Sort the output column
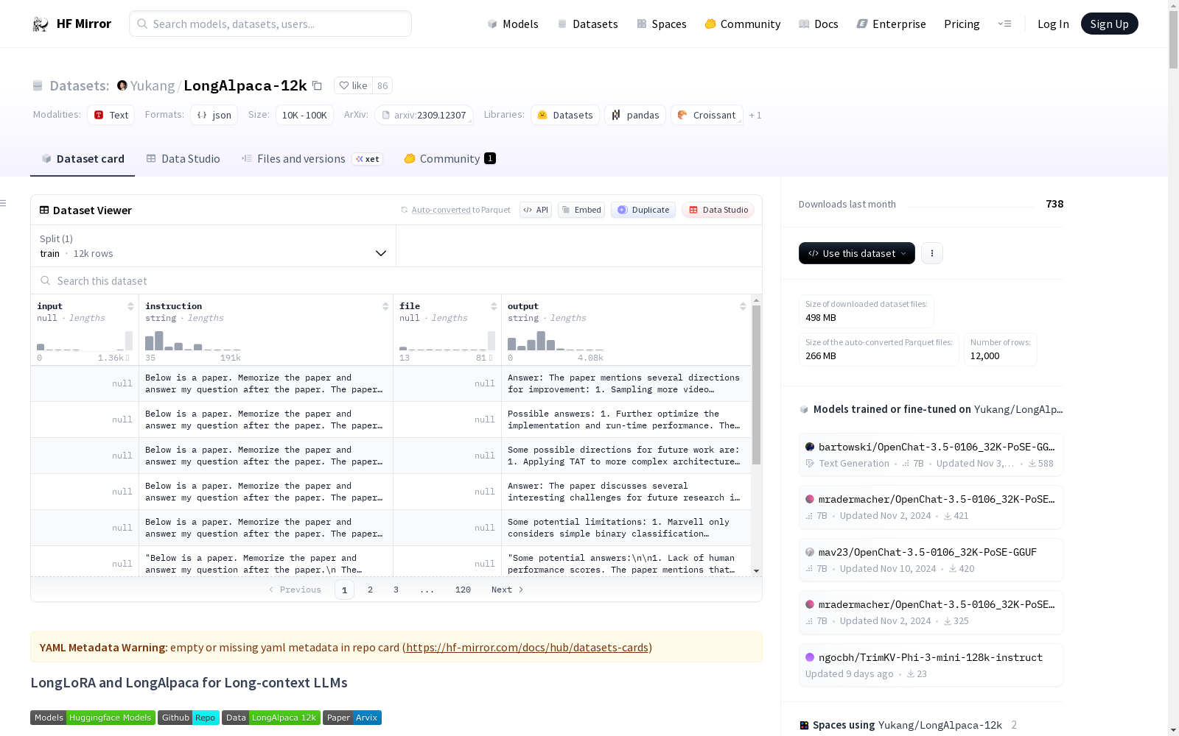Screen dimensions: 1179x736 [x=743, y=306]
